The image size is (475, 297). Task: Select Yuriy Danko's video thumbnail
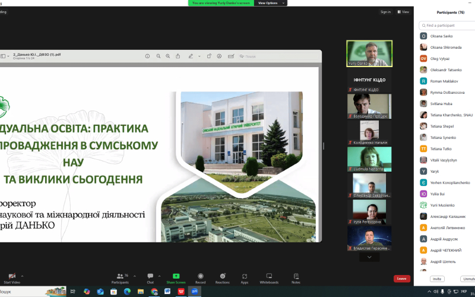(369, 53)
